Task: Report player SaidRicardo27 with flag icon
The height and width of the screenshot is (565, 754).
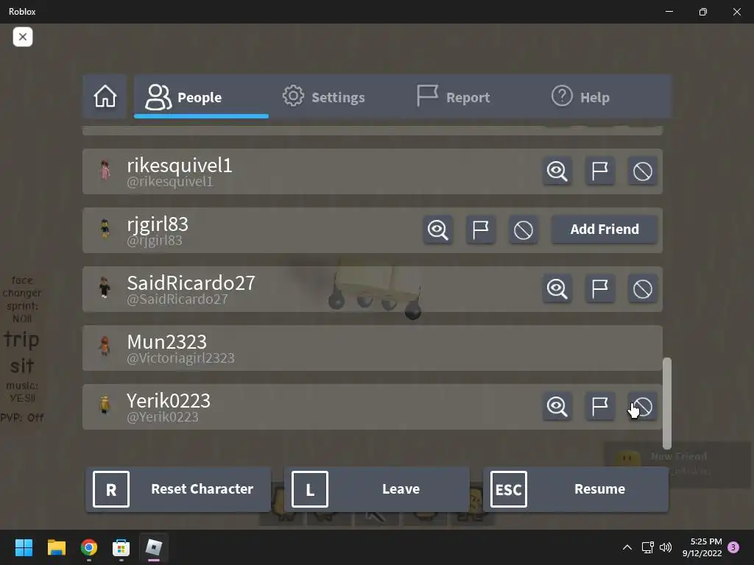Action: coord(599,288)
